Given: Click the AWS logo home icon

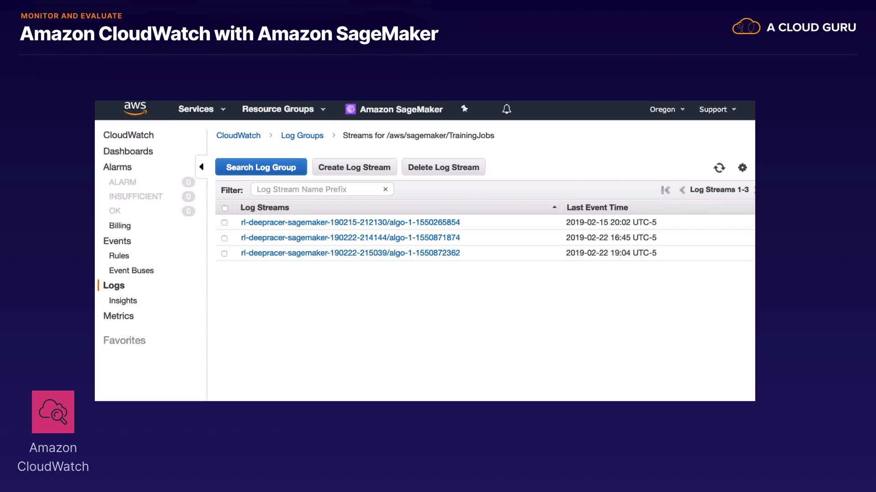Looking at the screenshot, I should pos(135,108).
